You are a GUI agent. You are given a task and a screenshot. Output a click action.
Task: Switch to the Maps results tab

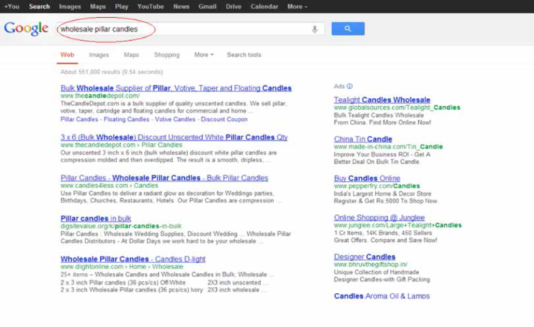pos(131,55)
